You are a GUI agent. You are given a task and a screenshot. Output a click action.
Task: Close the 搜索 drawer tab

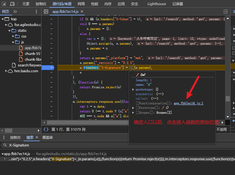click(37, 137)
